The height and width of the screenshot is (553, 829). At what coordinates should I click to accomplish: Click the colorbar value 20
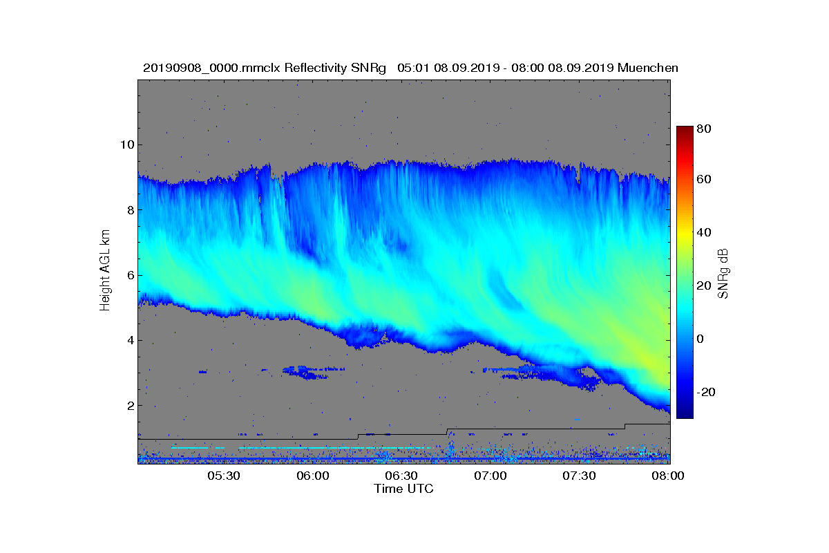[x=705, y=285]
